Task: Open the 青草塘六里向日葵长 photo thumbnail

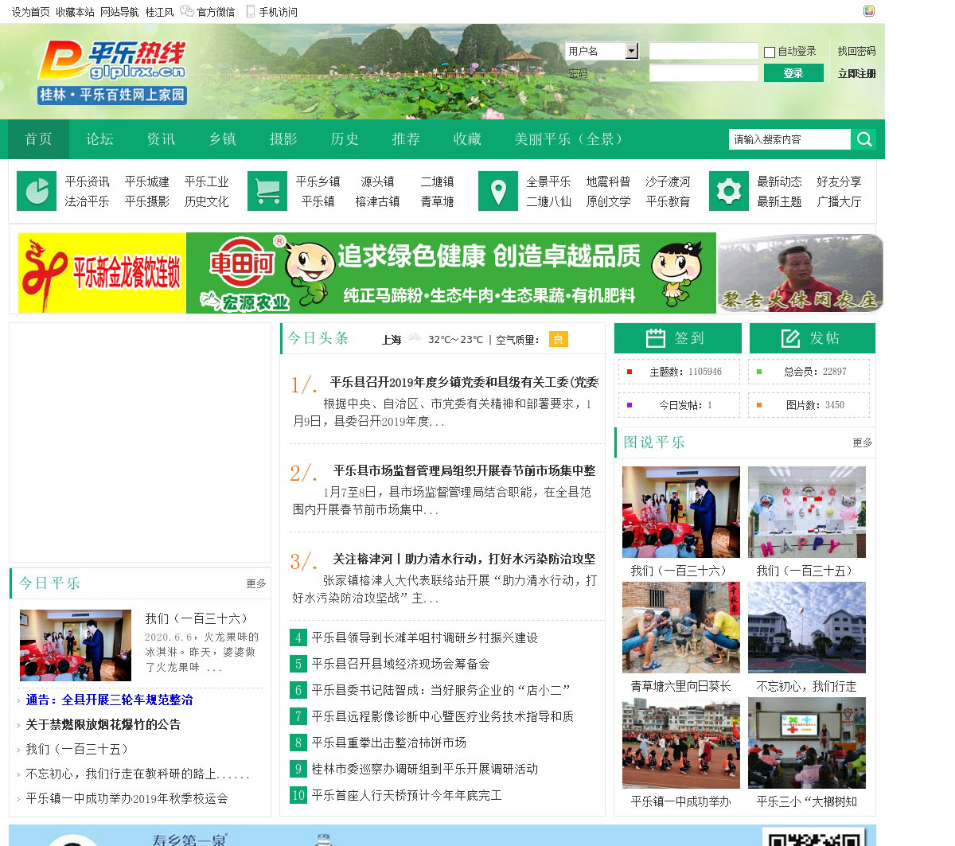Action: click(680, 628)
